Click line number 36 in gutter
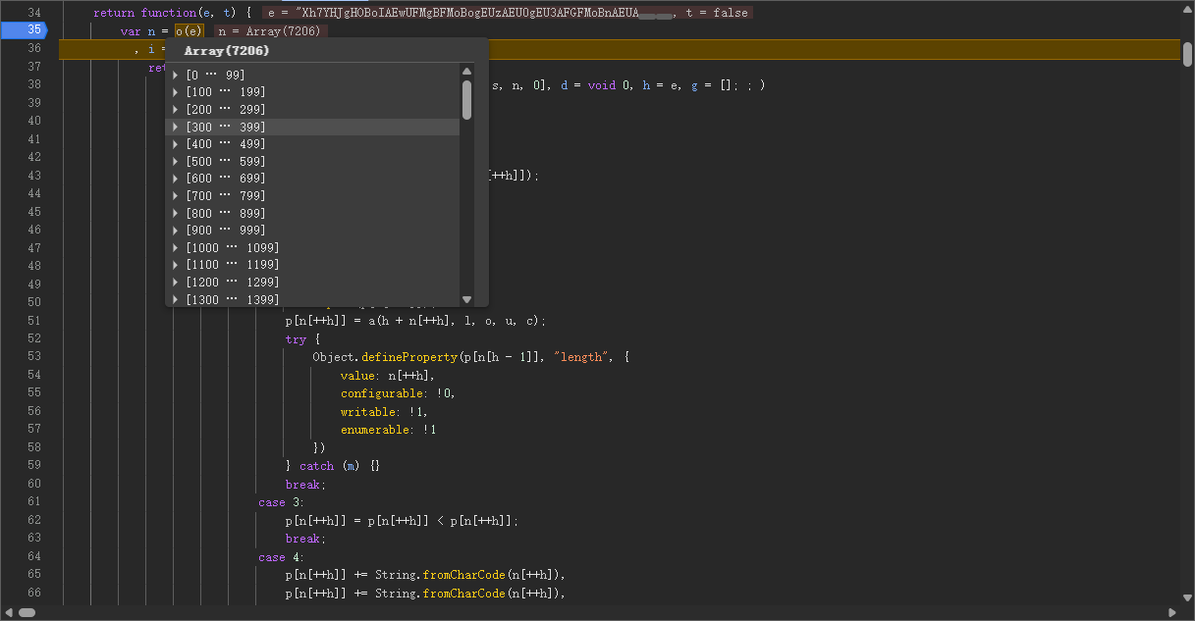This screenshot has width=1195, height=621. [x=34, y=48]
